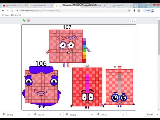Expand options for 108.svg download
160x120 pixels.
click(x=92, y=114)
